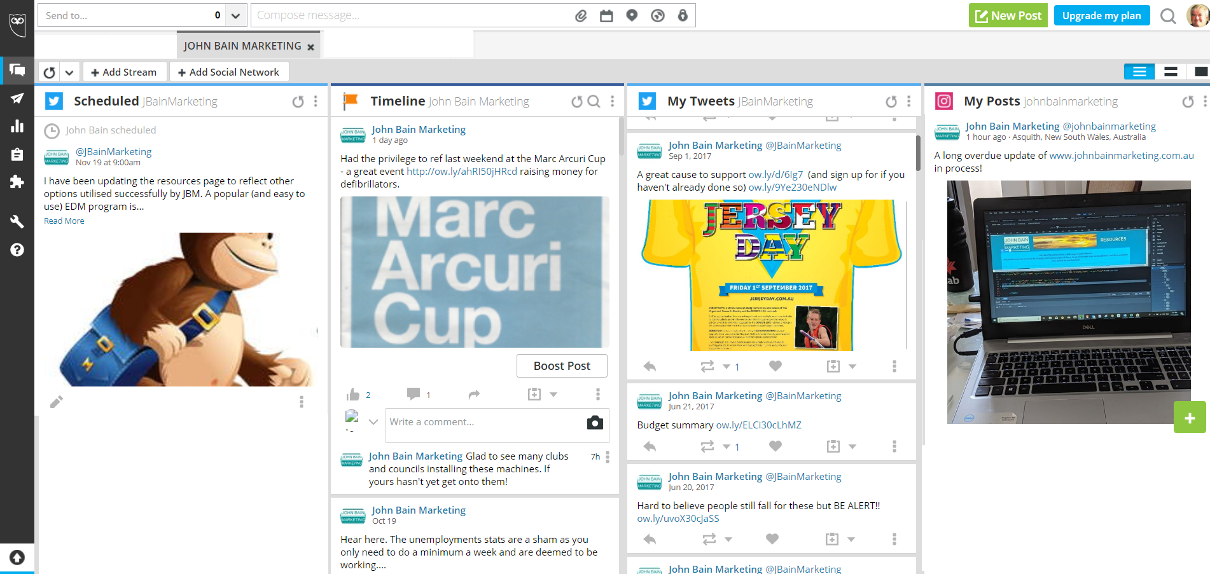
Task: Search the Timeline stream
Action: coord(594,102)
